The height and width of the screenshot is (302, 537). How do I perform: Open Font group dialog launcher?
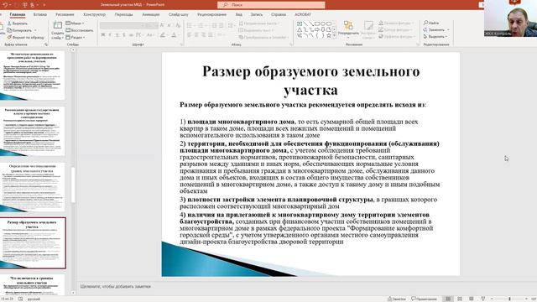pyautogui.click(x=182, y=44)
